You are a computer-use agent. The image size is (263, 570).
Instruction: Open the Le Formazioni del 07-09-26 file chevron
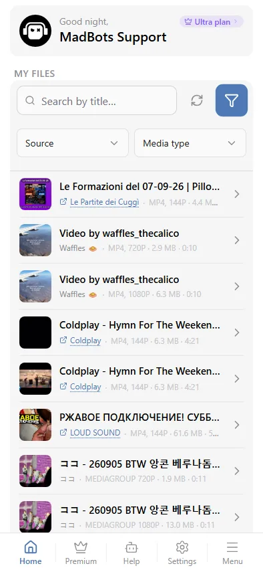pyautogui.click(x=237, y=194)
